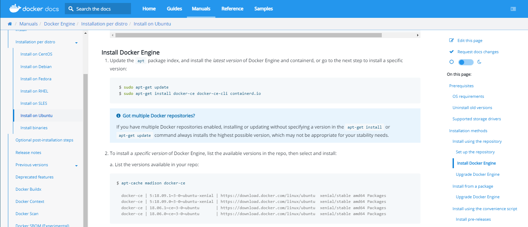The image size is (528, 227).
Task: Click the moon dark-mode icon
Action: pyautogui.click(x=479, y=62)
